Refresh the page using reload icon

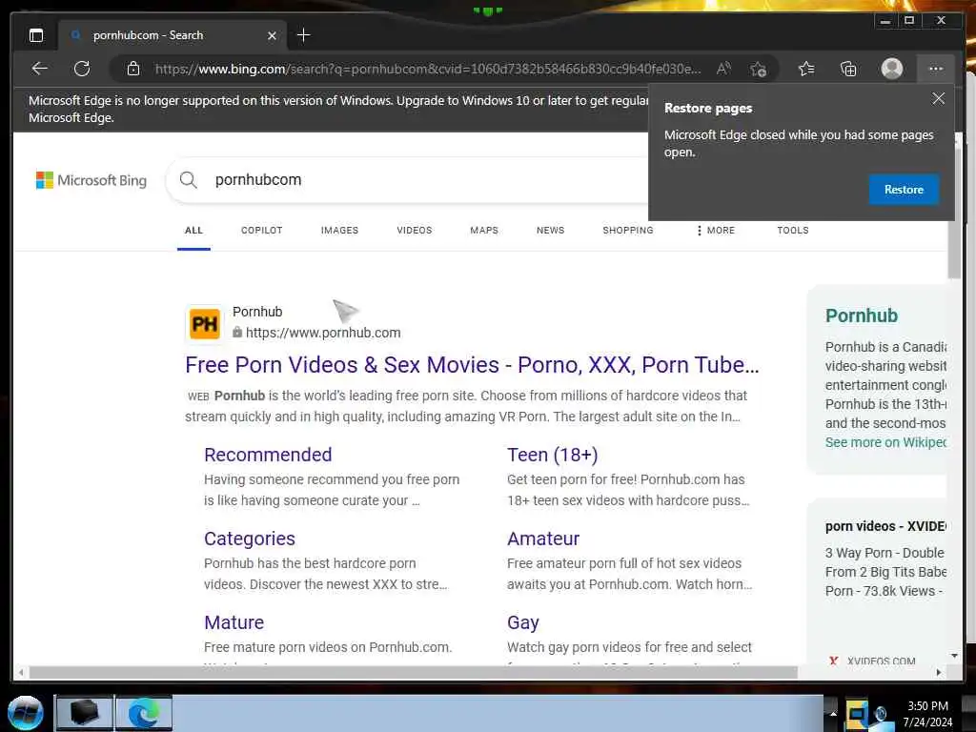coord(82,69)
